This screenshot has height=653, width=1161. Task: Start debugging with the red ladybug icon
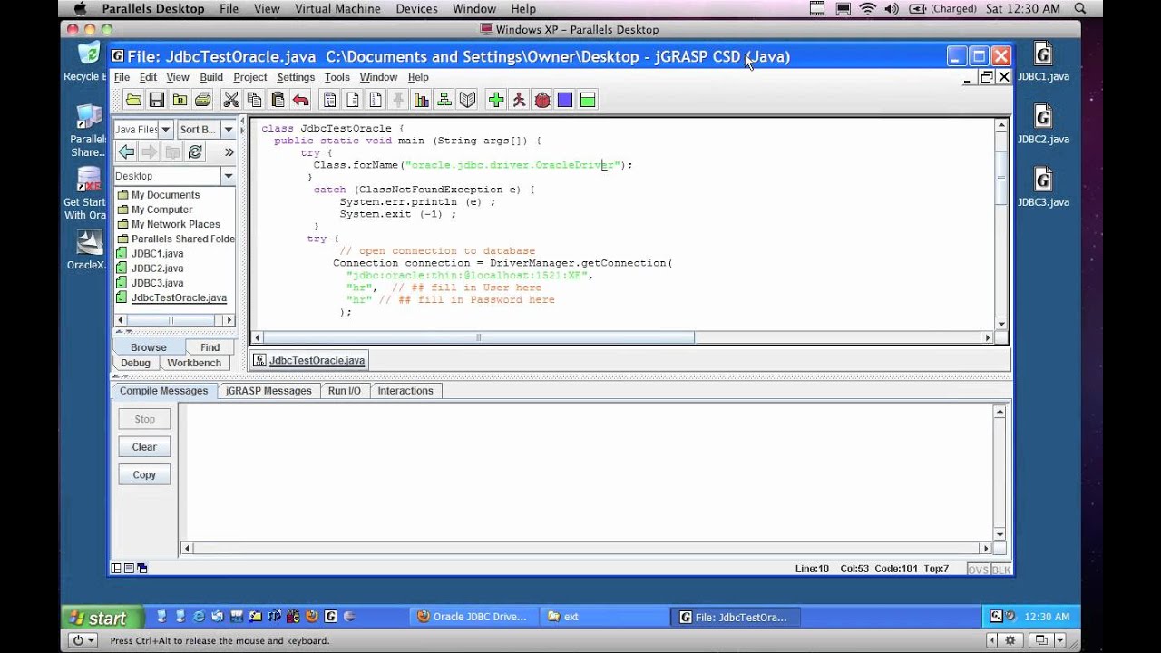(x=542, y=100)
